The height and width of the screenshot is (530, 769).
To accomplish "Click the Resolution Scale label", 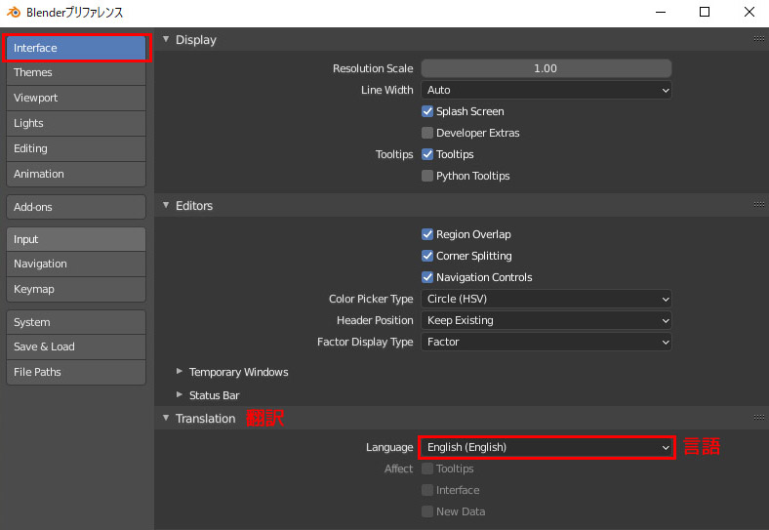I will click(x=373, y=68).
